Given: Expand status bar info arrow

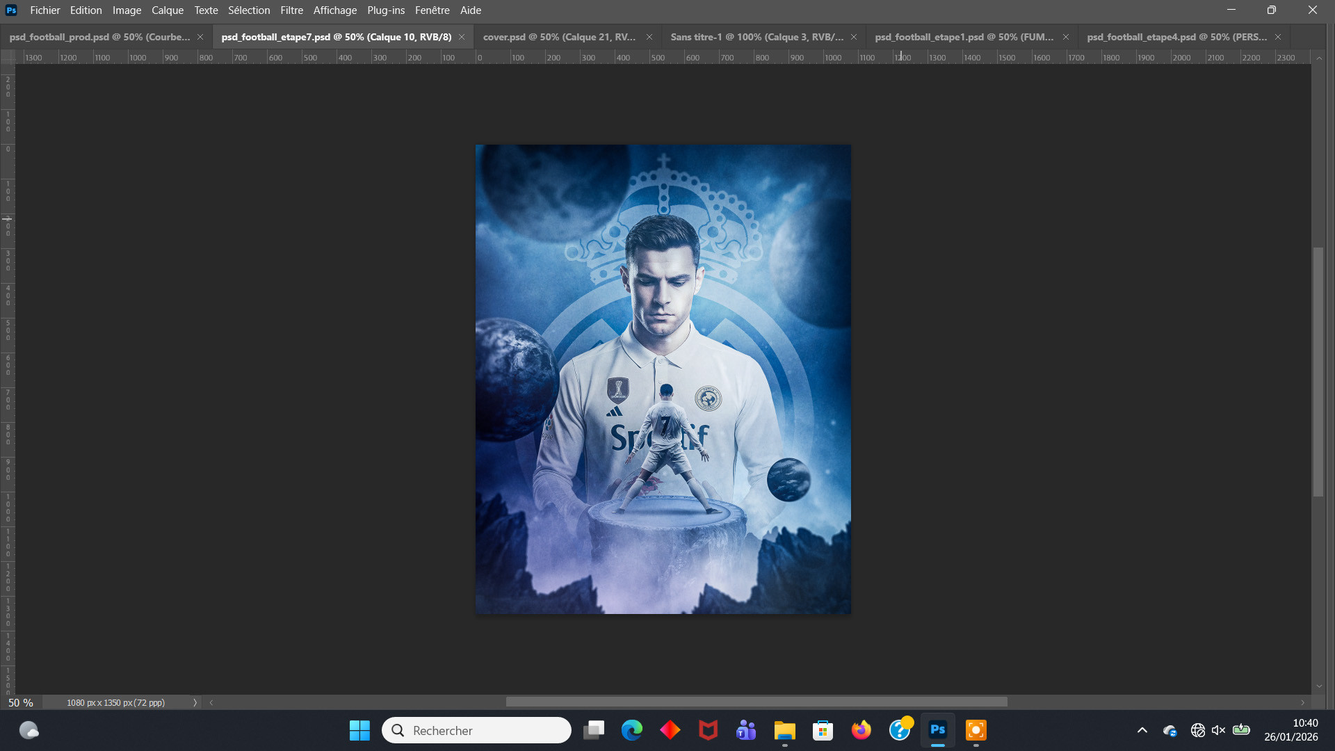Looking at the screenshot, I should click(x=195, y=703).
